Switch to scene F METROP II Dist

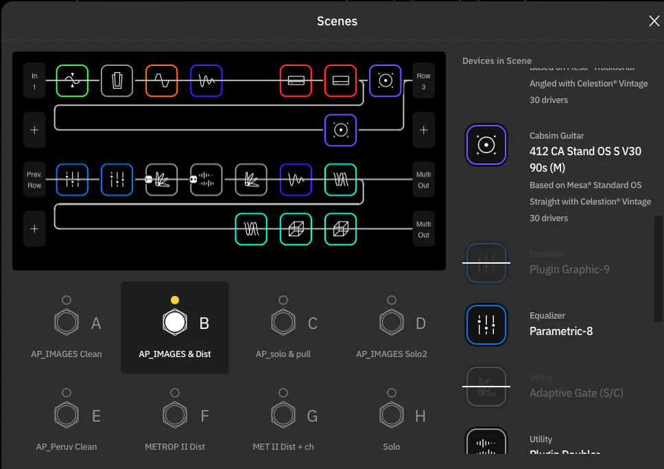pos(175,413)
